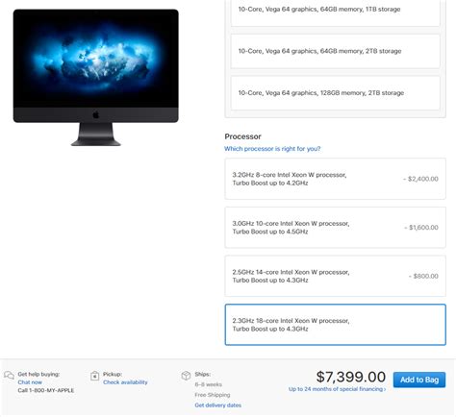Select the 2.5GHz 14-core Xeon W processor
Image resolution: width=456 pixels, height=417 pixels.
coord(335,276)
